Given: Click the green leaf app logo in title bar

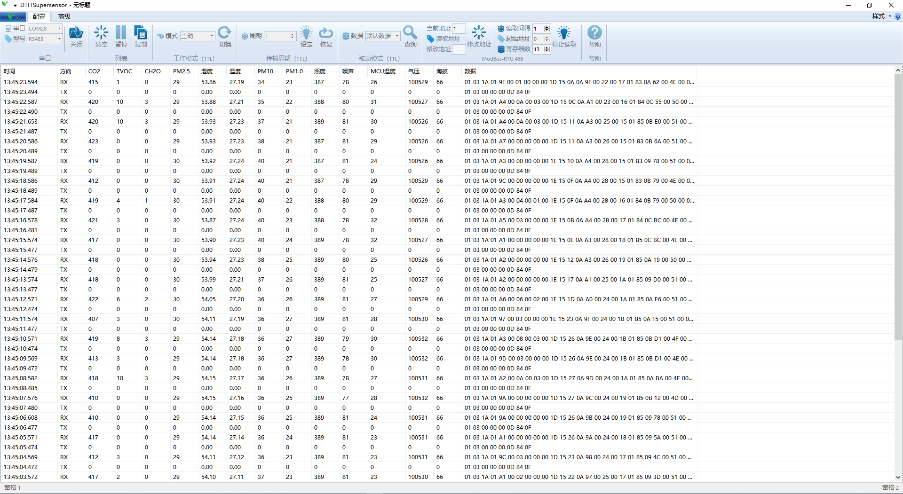Looking at the screenshot, I should pos(5,4).
